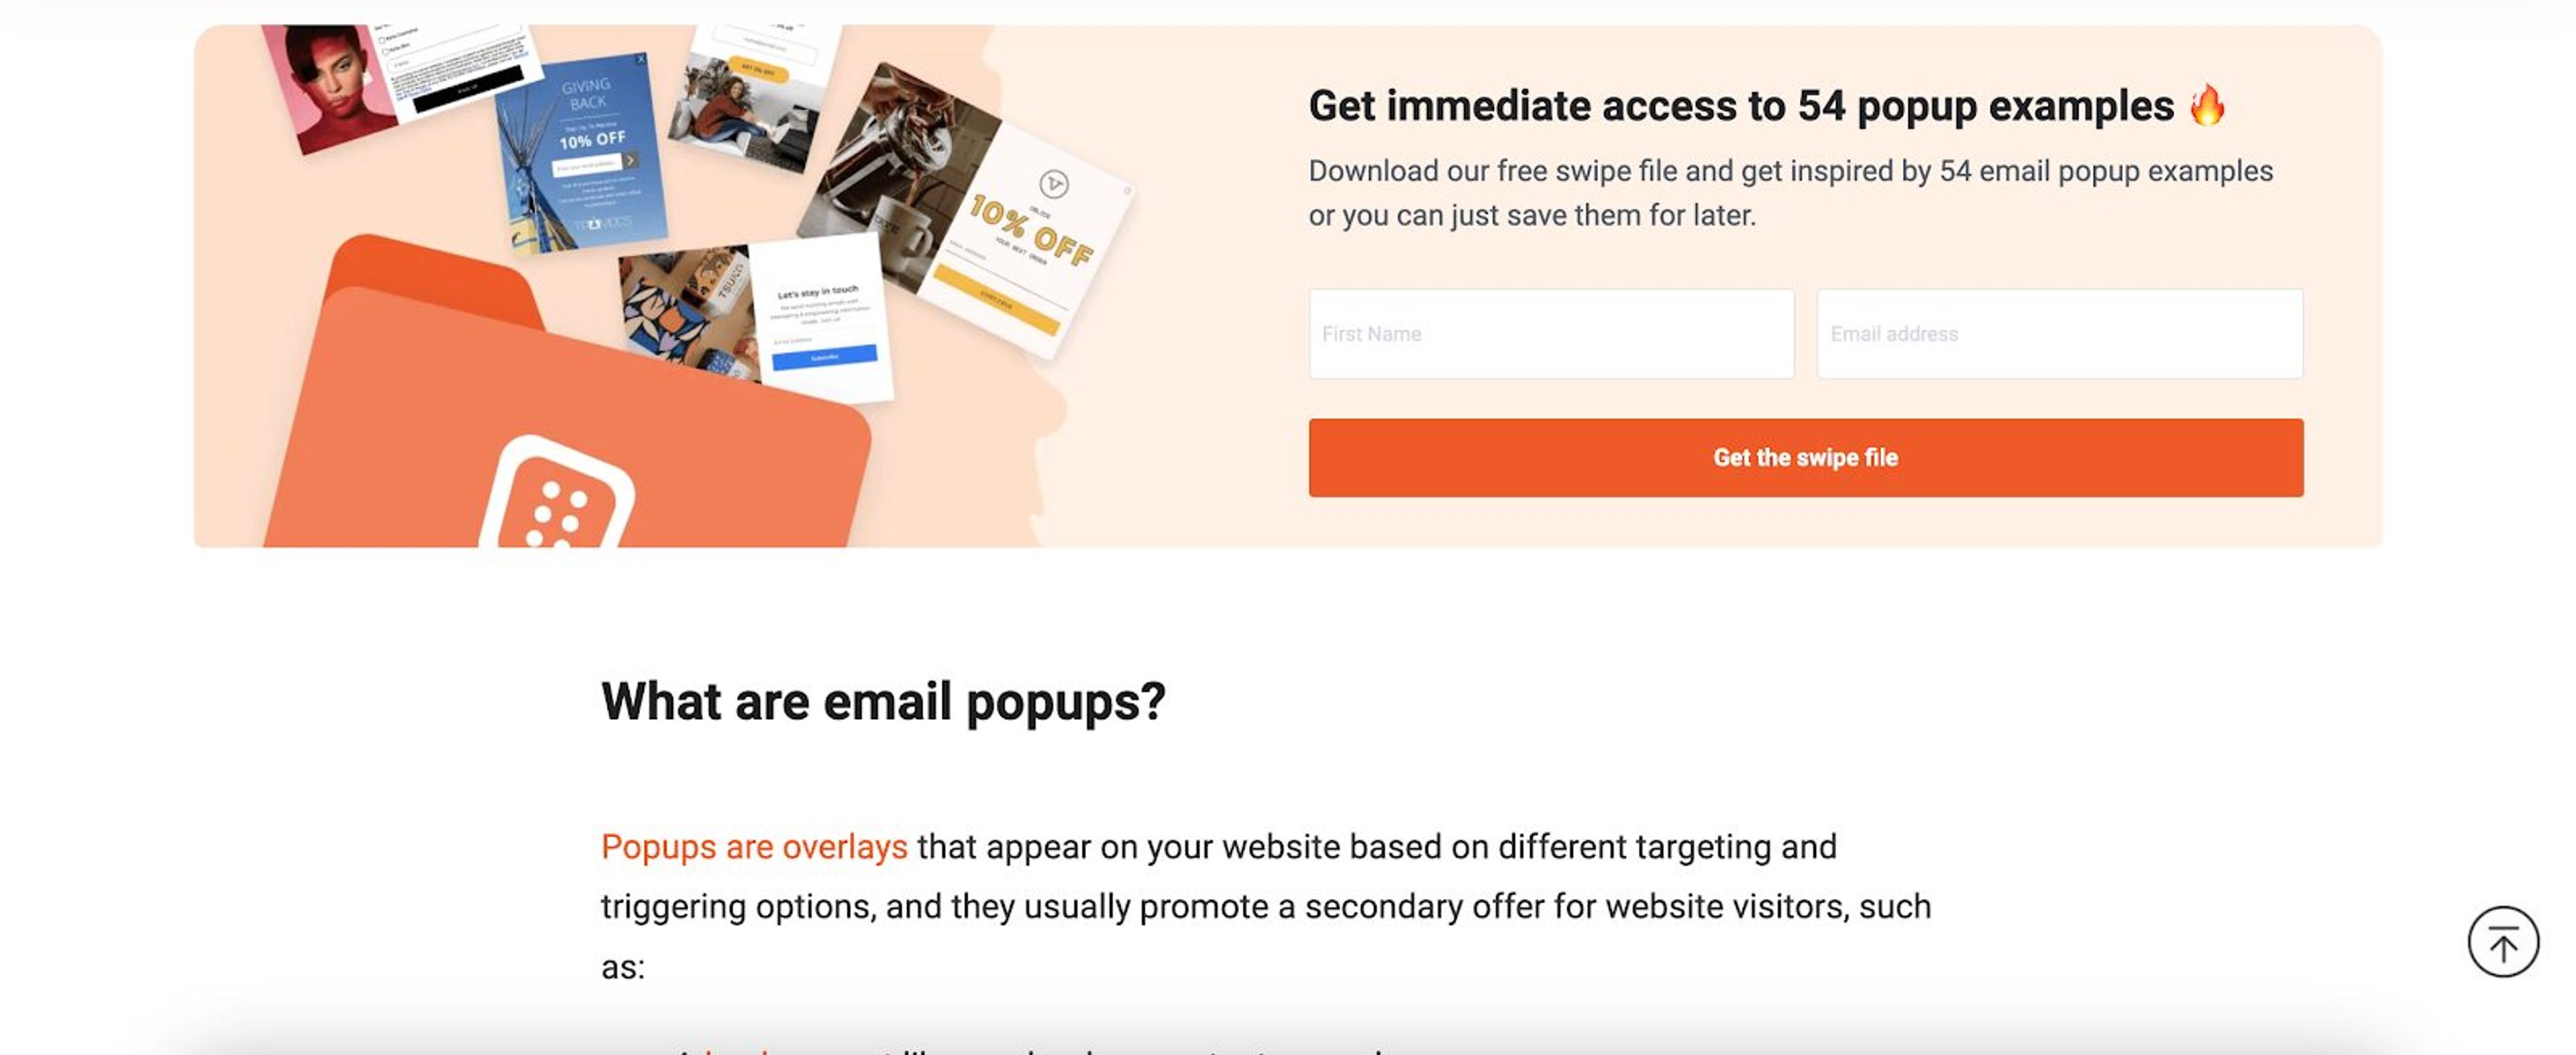
Task: Click the Get the swipe file button
Action: tap(1806, 458)
